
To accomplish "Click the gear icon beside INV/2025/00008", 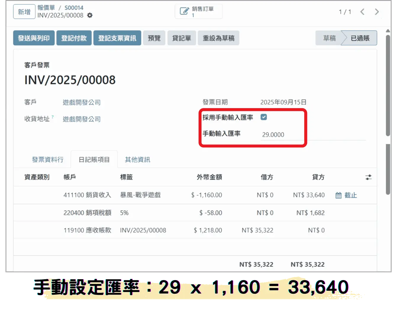I will [90, 15].
